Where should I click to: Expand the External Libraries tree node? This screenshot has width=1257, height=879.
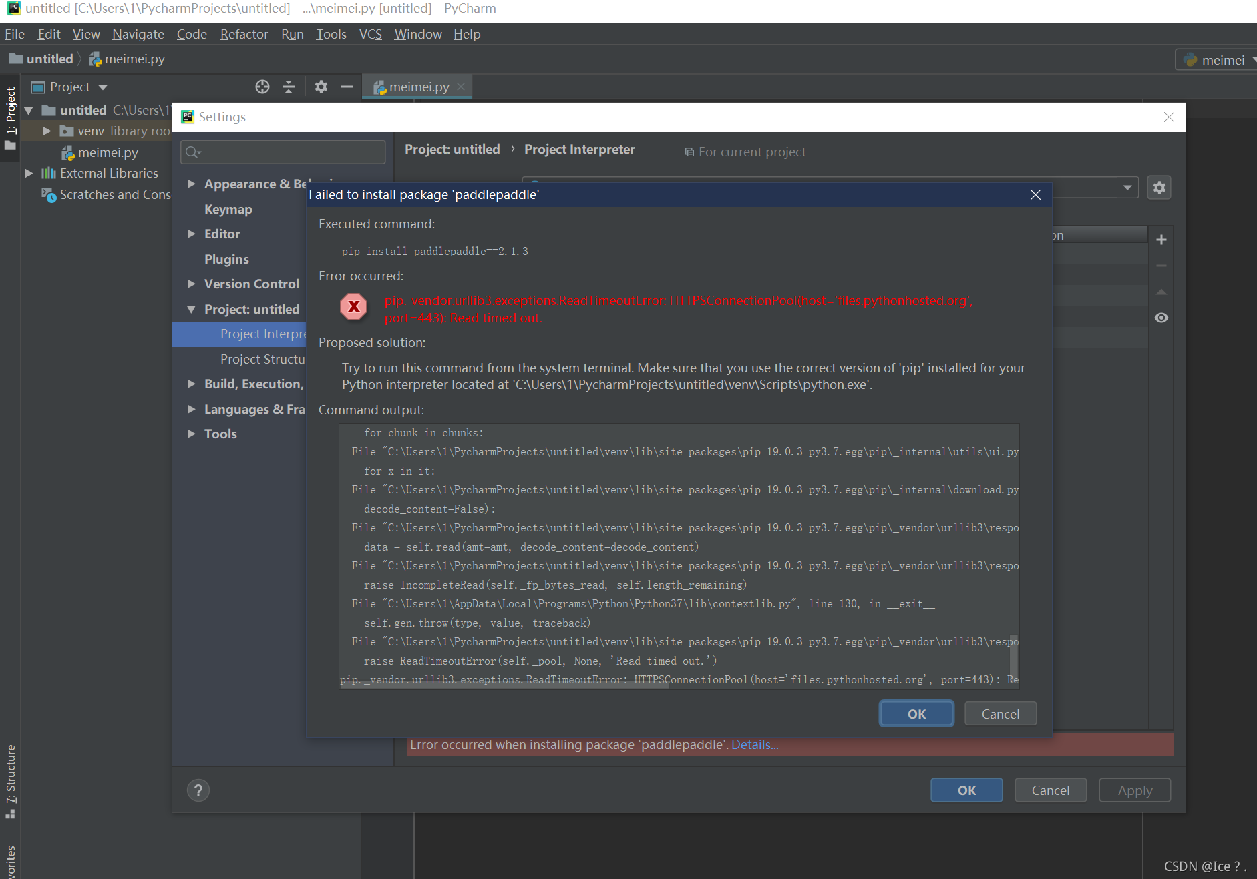29,173
